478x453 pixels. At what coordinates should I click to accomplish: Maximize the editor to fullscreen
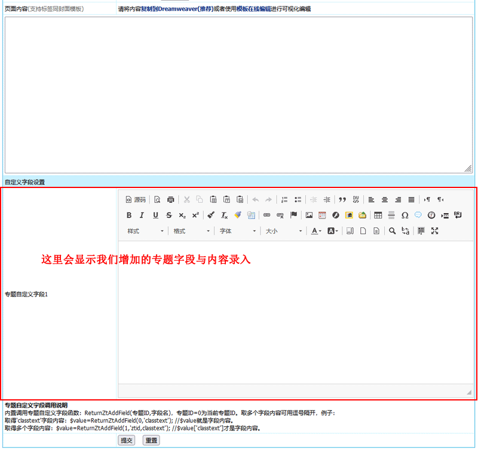pos(434,231)
